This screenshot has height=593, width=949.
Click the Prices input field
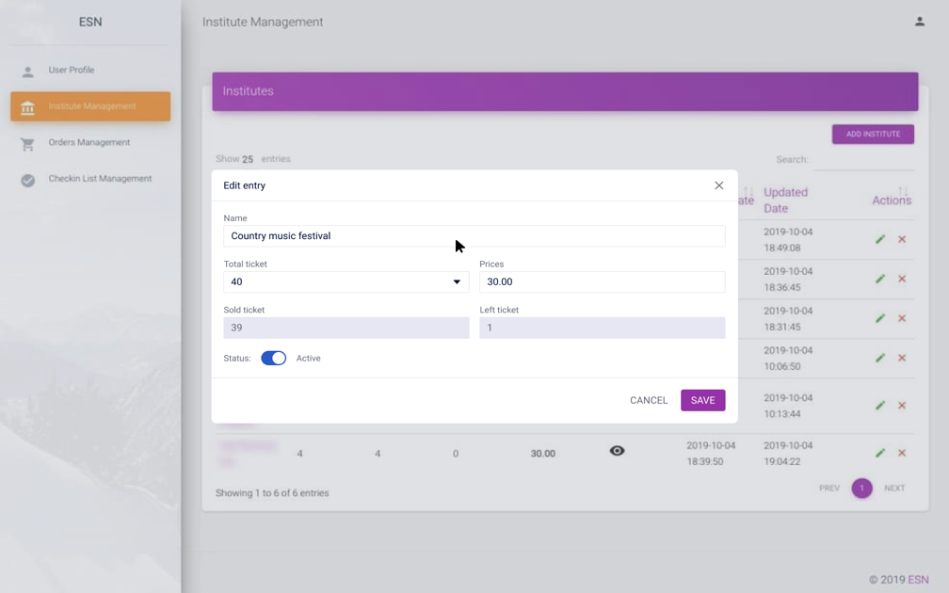tap(602, 281)
